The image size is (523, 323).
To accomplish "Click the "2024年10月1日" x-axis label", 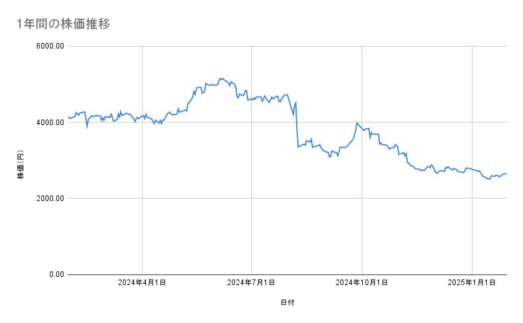I will pos(362,283).
